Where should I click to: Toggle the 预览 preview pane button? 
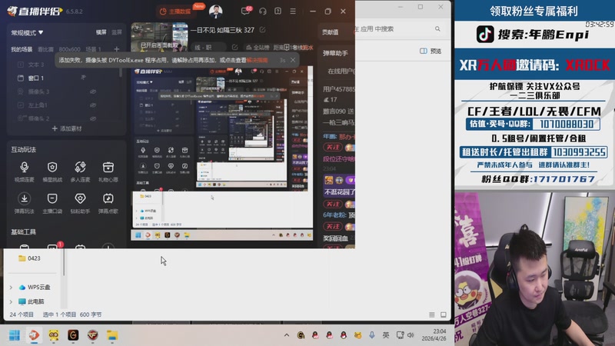click(x=430, y=51)
